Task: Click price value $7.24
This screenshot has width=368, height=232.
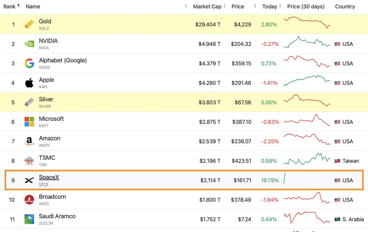Action: tap(244, 219)
